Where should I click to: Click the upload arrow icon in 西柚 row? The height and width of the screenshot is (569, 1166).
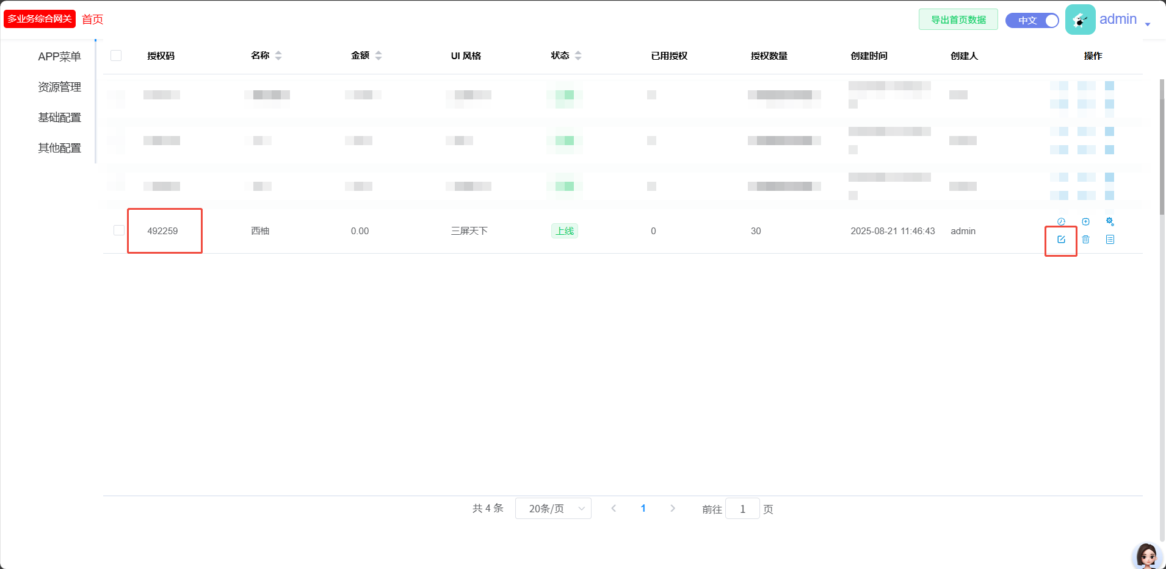pos(1085,221)
